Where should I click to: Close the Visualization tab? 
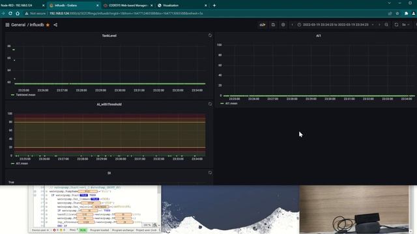pos(206,5)
